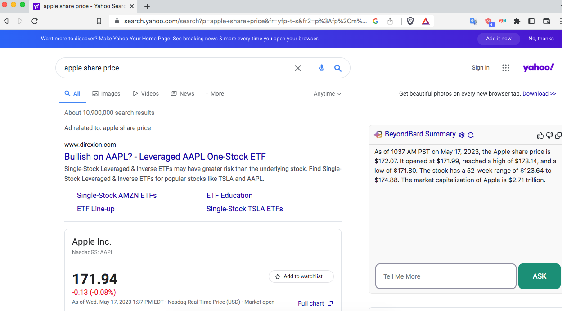Image resolution: width=562 pixels, height=311 pixels.
Task: Open a new browser tab with plus
Action: [147, 6]
